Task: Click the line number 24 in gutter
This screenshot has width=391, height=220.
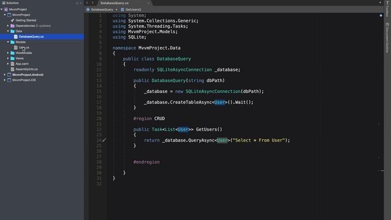Action: (99, 140)
